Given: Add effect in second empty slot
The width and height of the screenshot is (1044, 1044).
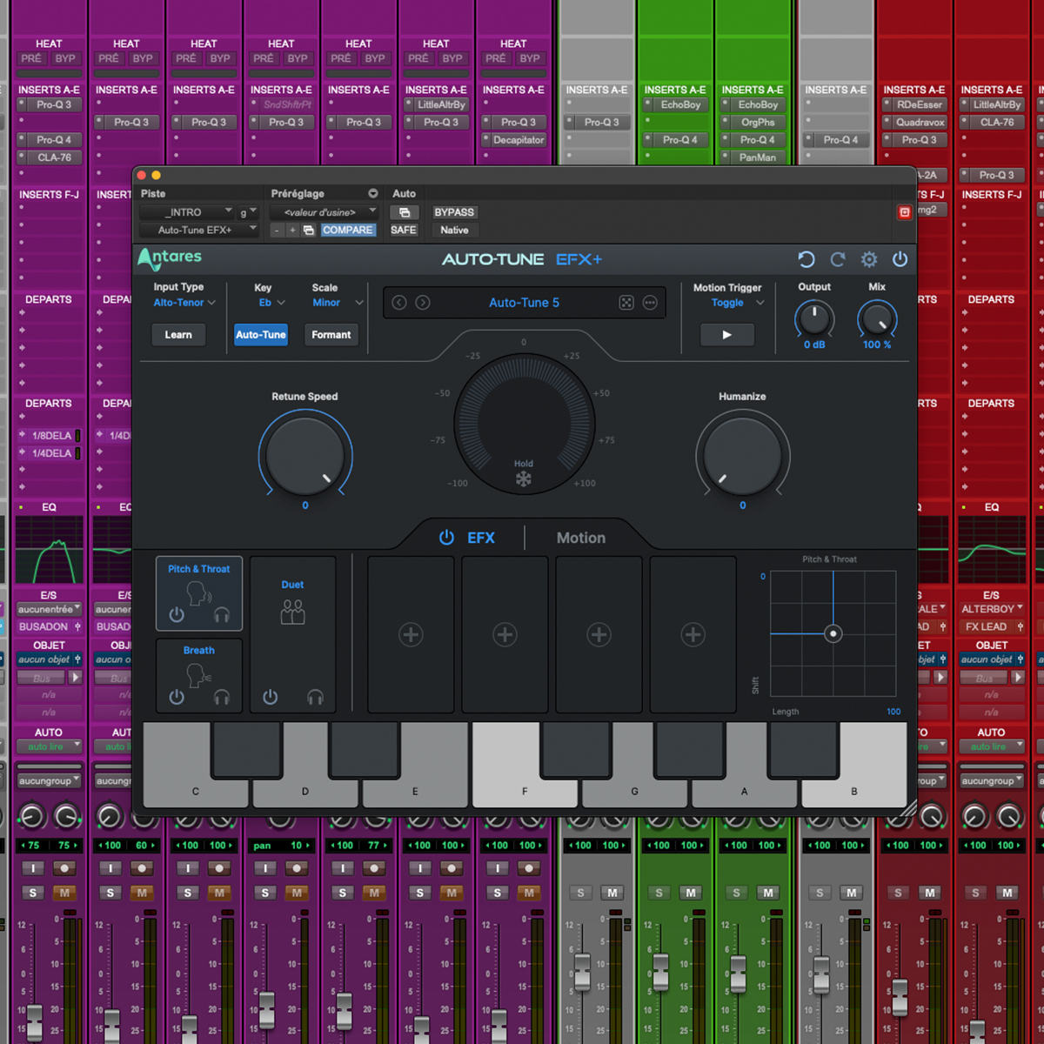Looking at the screenshot, I should coord(505,635).
